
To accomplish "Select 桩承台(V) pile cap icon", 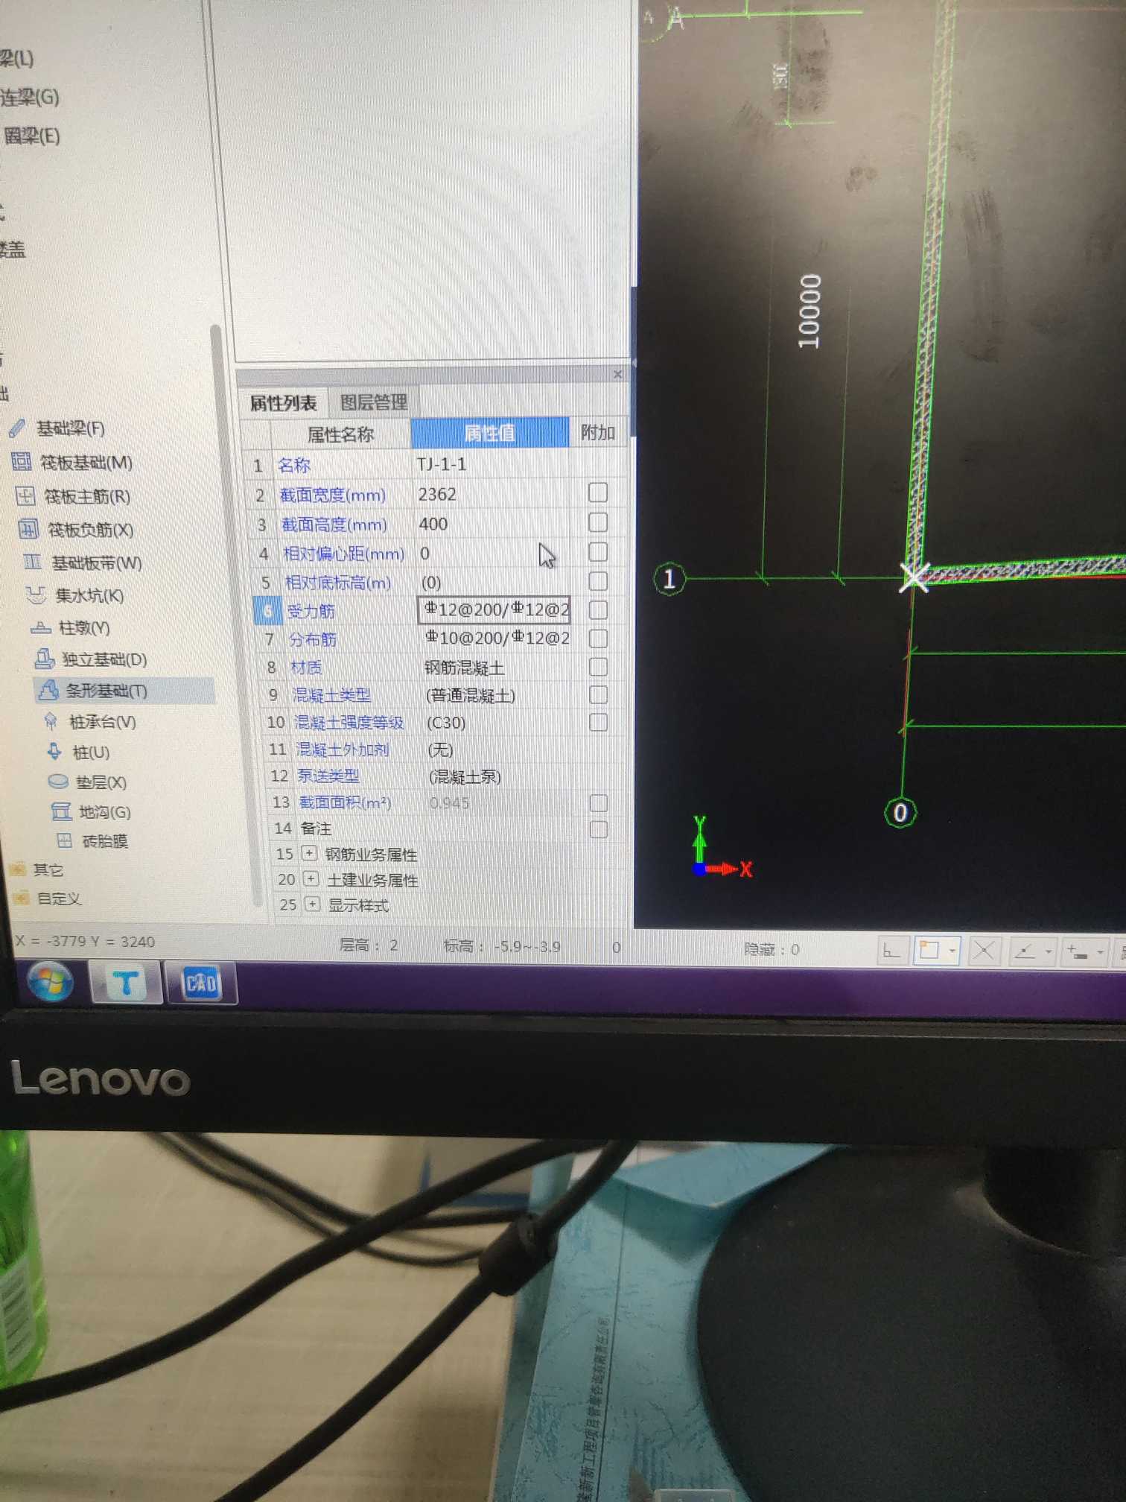I will [51, 721].
